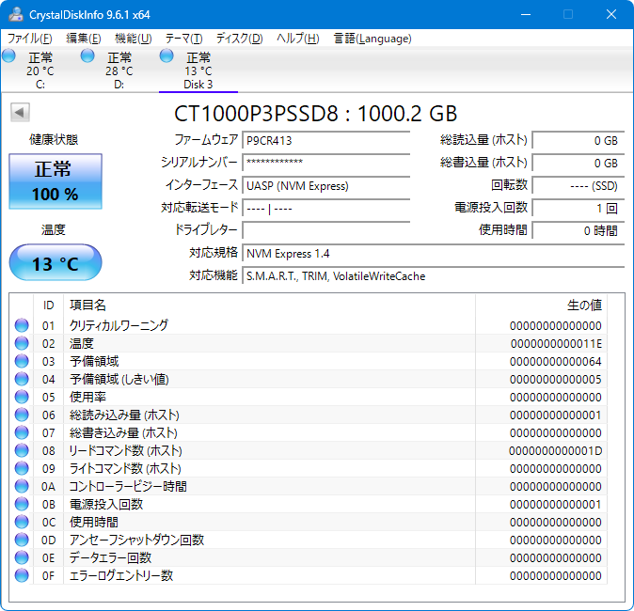Open the テーマ(T) menu

click(x=183, y=39)
